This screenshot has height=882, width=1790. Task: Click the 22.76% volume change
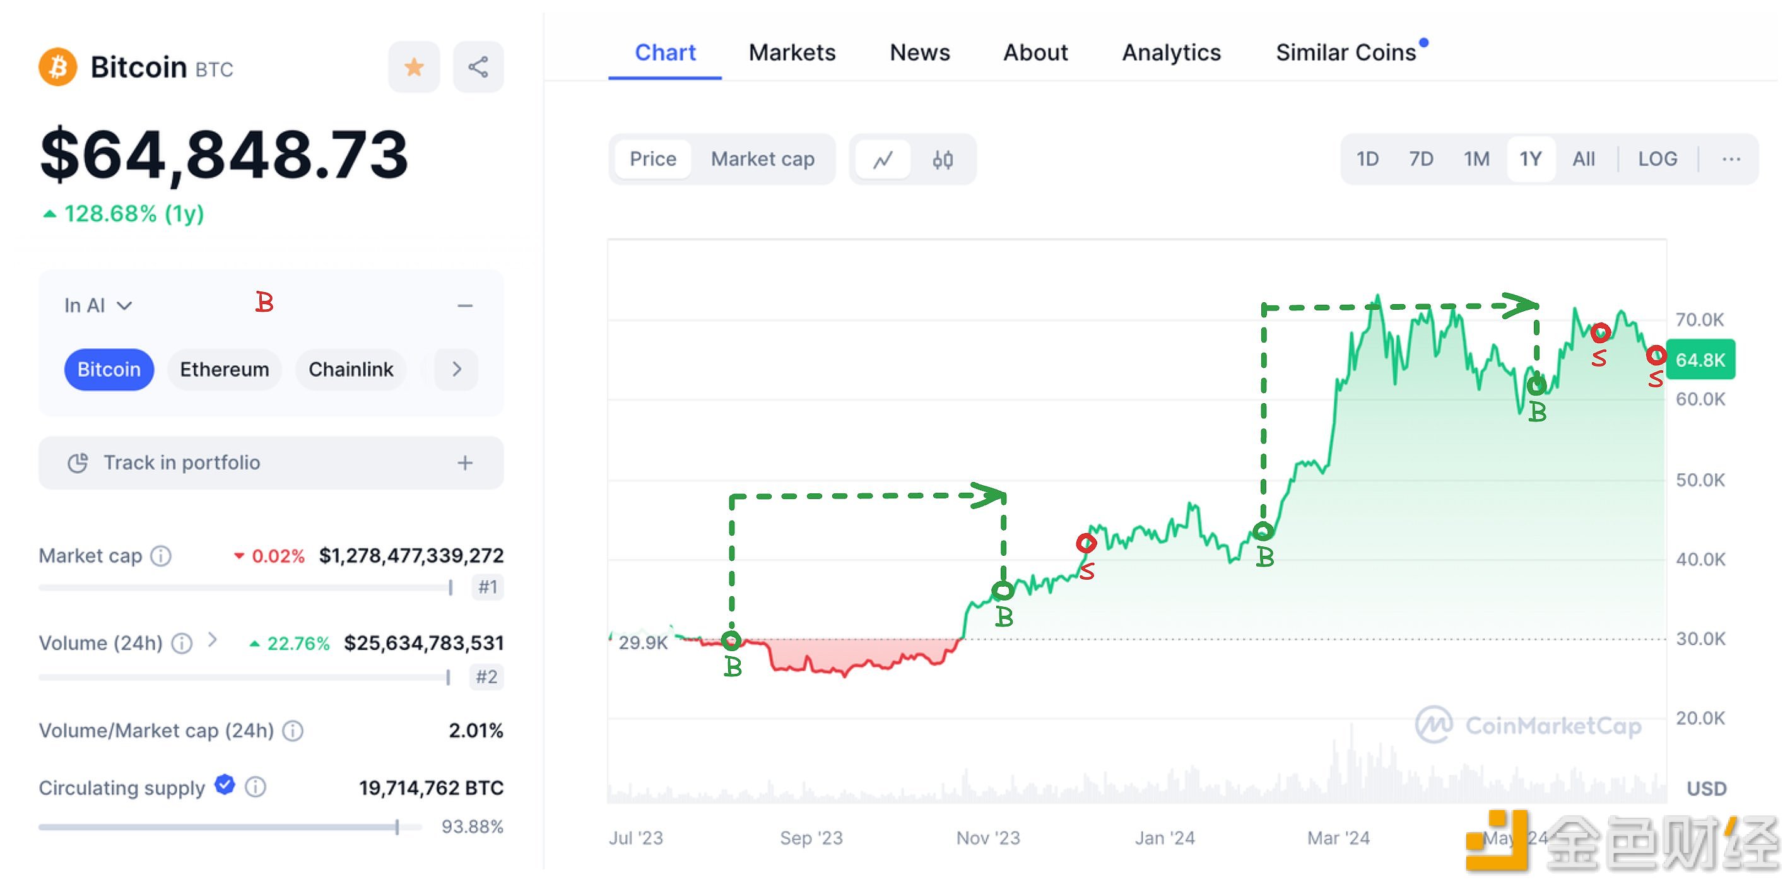pyautogui.click(x=290, y=644)
